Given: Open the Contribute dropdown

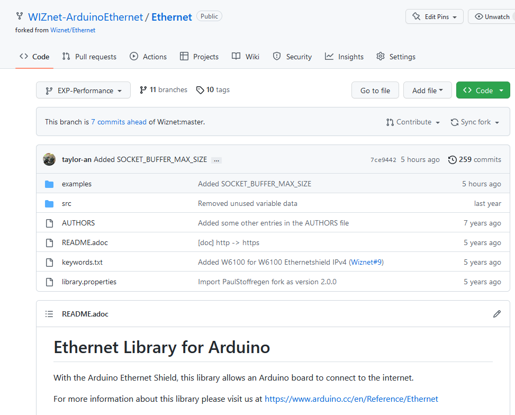Looking at the screenshot, I should coord(413,122).
